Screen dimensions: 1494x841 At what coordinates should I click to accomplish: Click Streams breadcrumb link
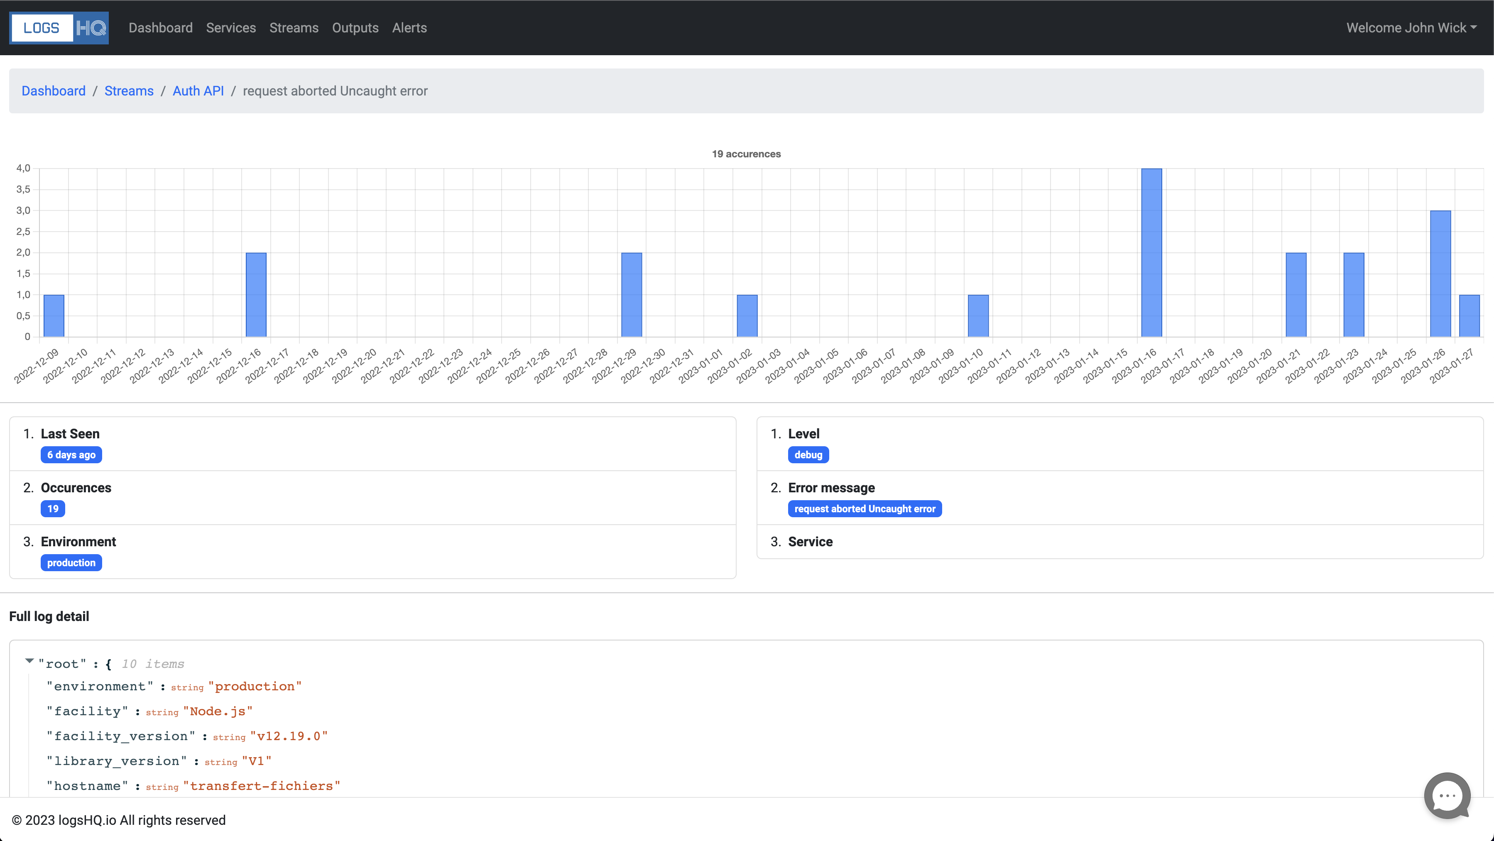pos(129,91)
